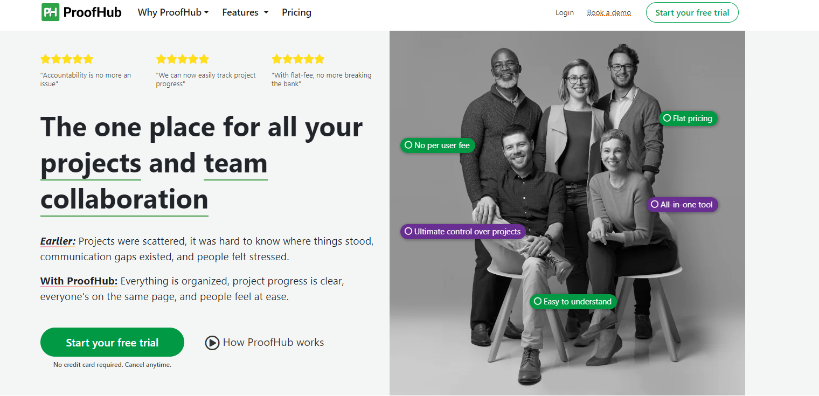This screenshot has height=396, width=819.
Task: Click the How ProofHub works text link
Action: (273, 342)
